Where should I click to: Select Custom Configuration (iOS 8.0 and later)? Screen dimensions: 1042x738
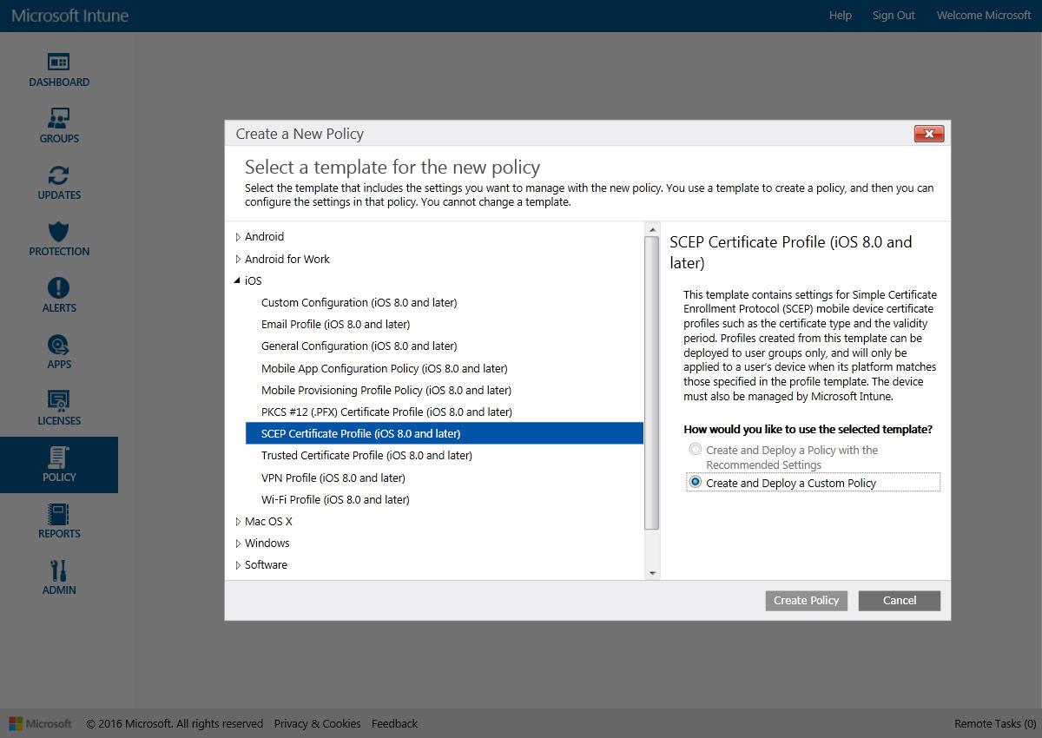coord(359,302)
